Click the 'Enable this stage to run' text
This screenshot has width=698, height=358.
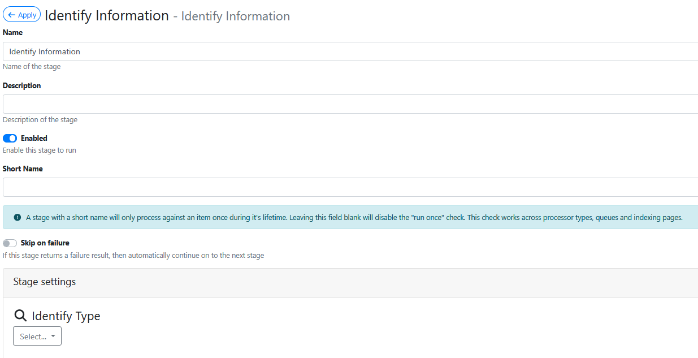point(40,150)
